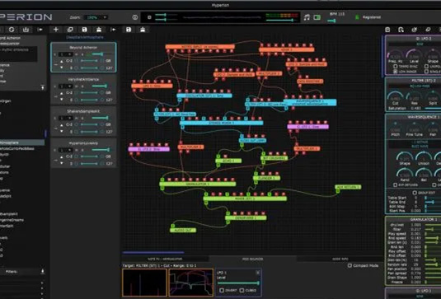Open channel dropdown in ShakenSampleKit layer
Image resolution: width=441 pixels, height=299 pixels.
(65, 118)
